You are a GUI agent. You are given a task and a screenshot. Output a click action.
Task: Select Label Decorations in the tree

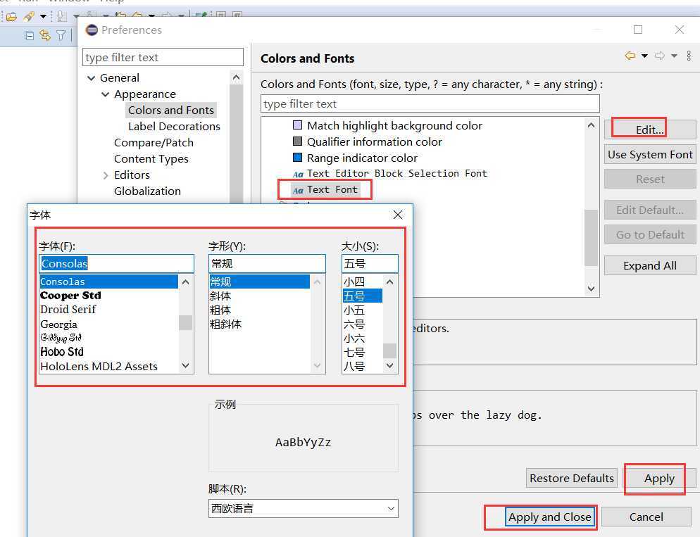point(174,126)
